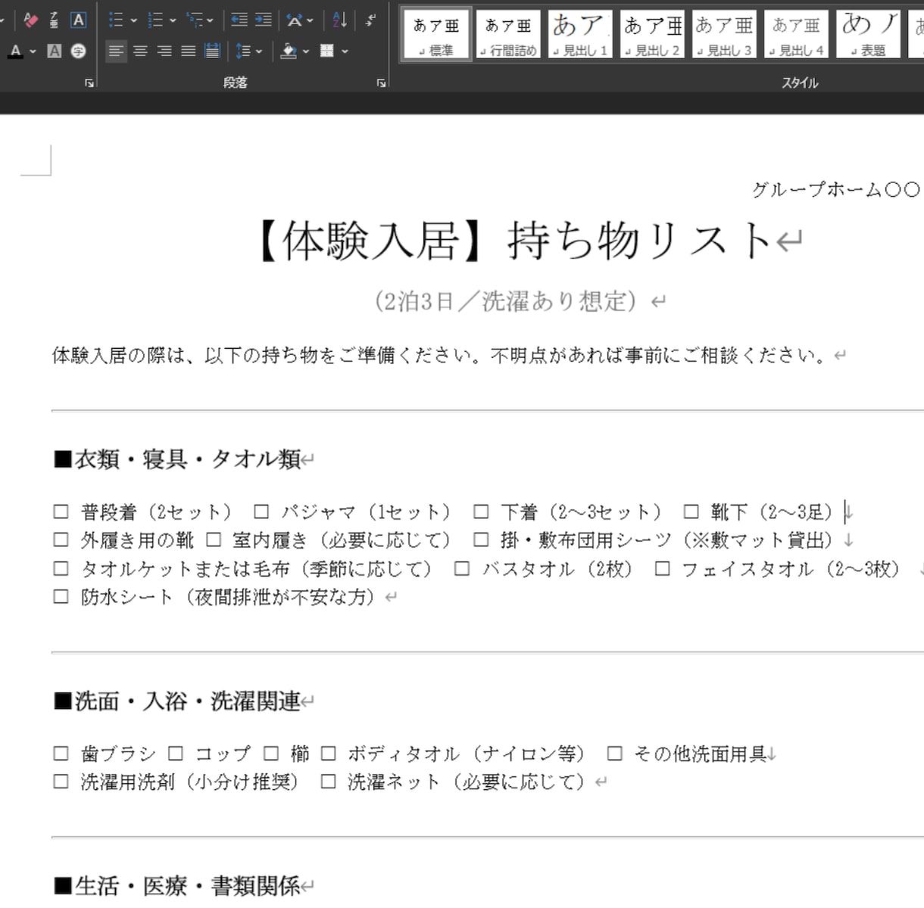
Task: Clear all formatting with the eraser icon
Action: [30, 20]
